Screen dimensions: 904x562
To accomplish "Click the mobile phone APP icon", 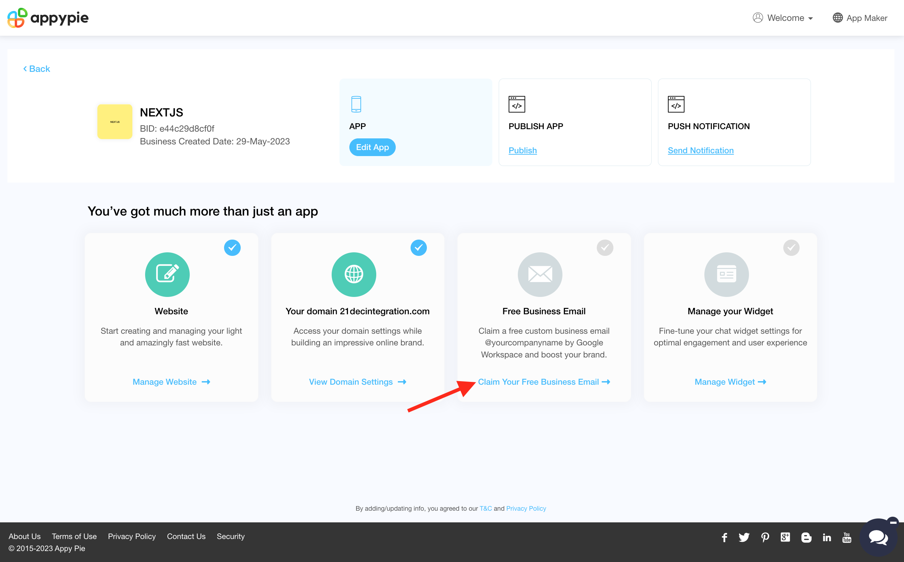I will (356, 104).
